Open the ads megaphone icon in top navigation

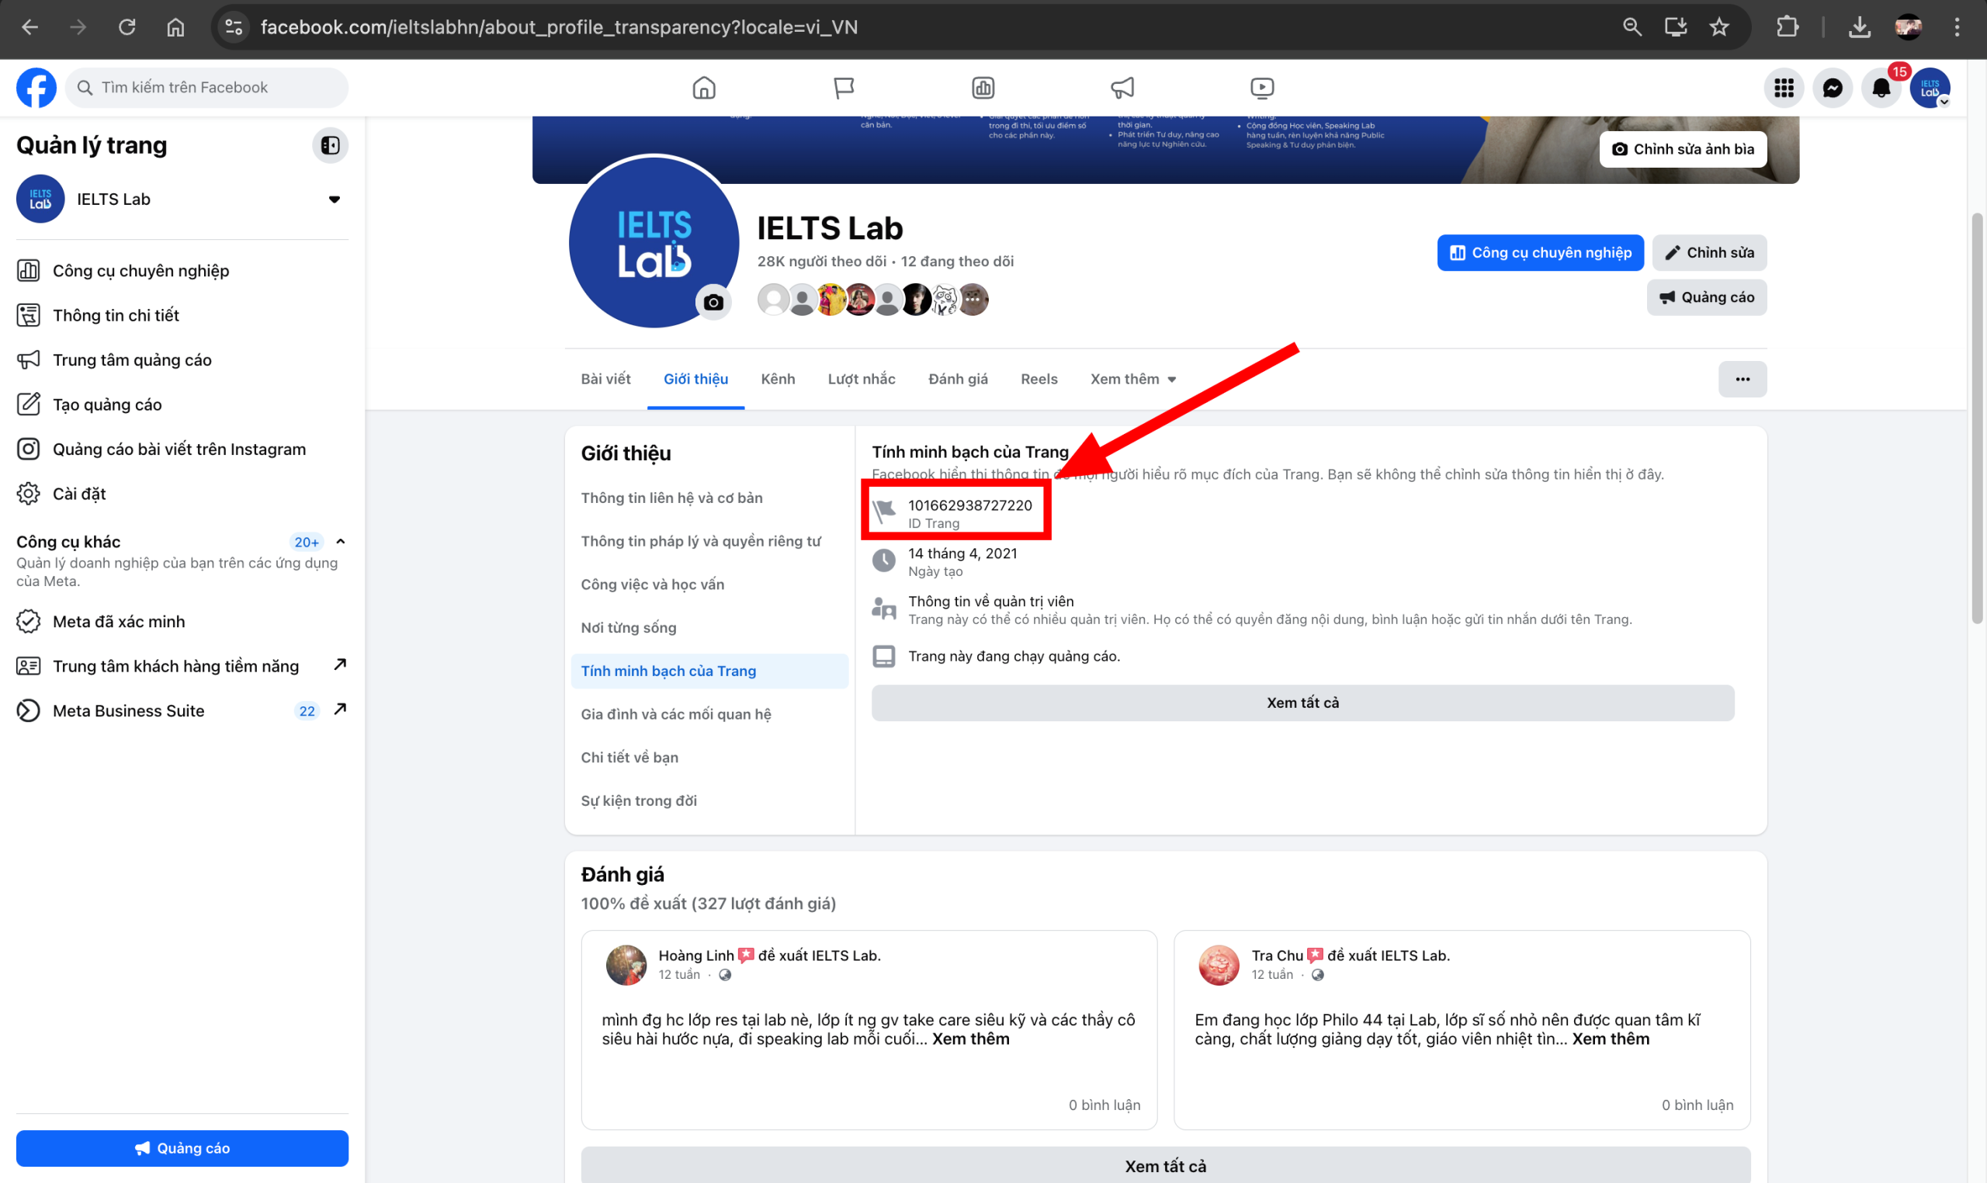1122,88
